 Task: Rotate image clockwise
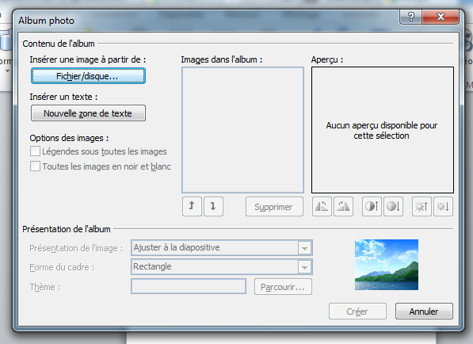[x=343, y=207]
